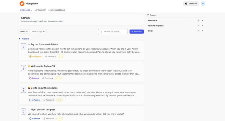Click plus icon next to Feedback board

pos(202,20)
